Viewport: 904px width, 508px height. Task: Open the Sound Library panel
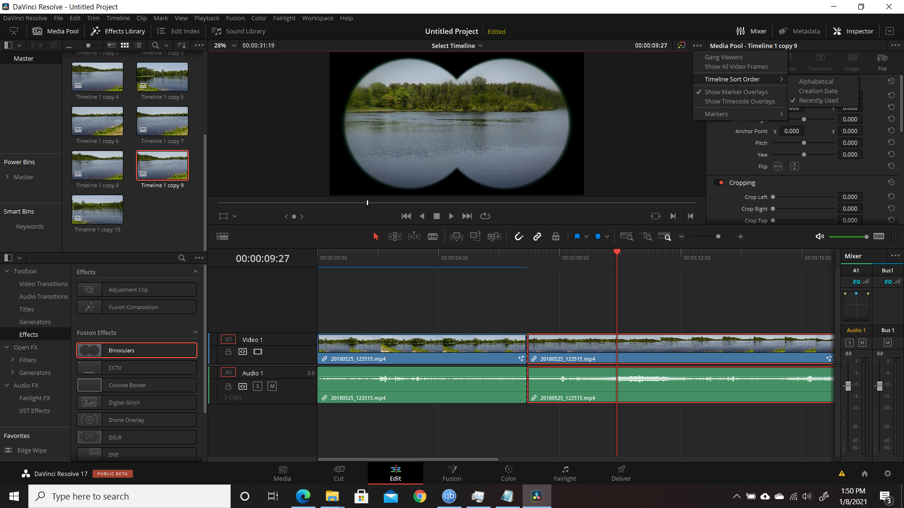point(238,31)
